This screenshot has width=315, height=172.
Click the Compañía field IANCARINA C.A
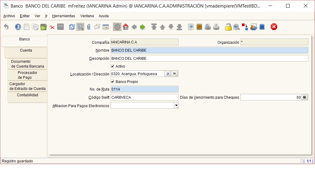[x=144, y=42]
